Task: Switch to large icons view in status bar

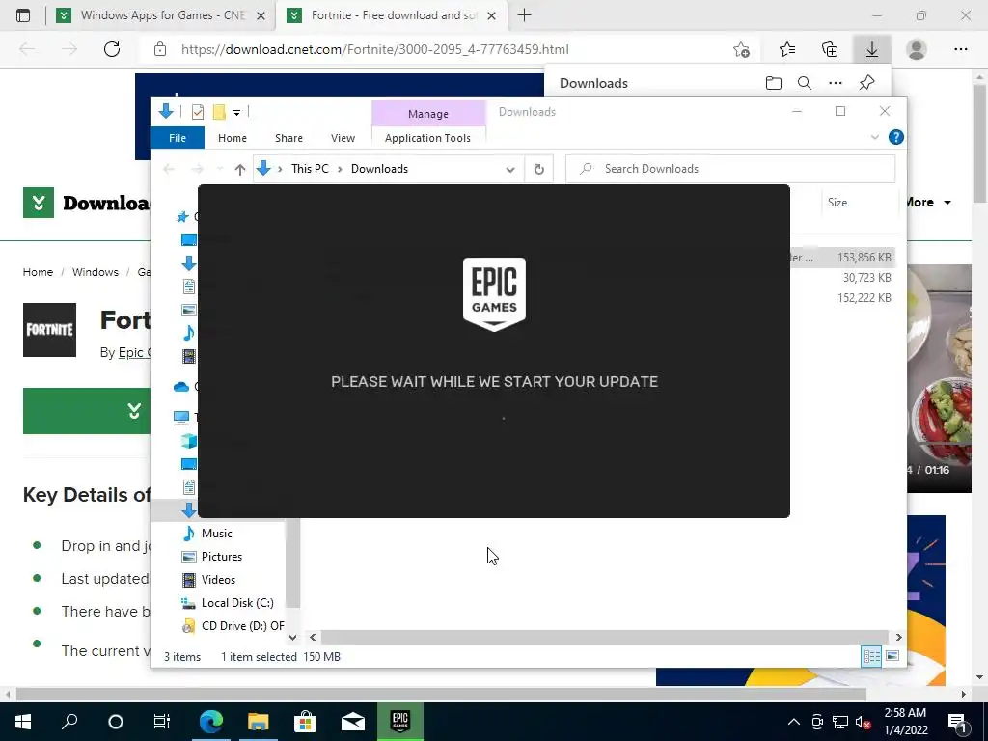Action: 892,656
